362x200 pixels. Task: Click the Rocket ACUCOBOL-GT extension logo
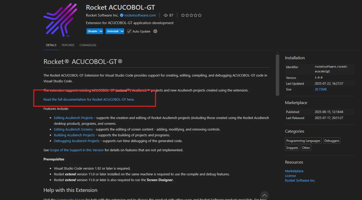(x=60, y=20)
